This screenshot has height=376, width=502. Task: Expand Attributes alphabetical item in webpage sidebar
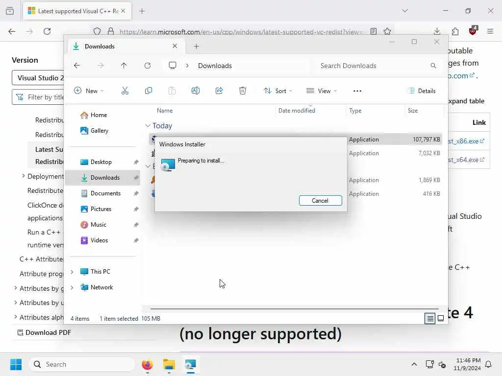point(15,317)
